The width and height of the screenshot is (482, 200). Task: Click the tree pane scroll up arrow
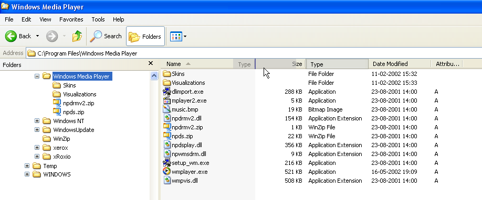[x=154, y=76]
